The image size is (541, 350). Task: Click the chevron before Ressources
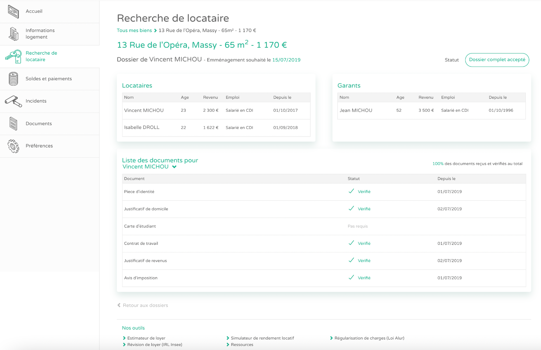coord(228,345)
